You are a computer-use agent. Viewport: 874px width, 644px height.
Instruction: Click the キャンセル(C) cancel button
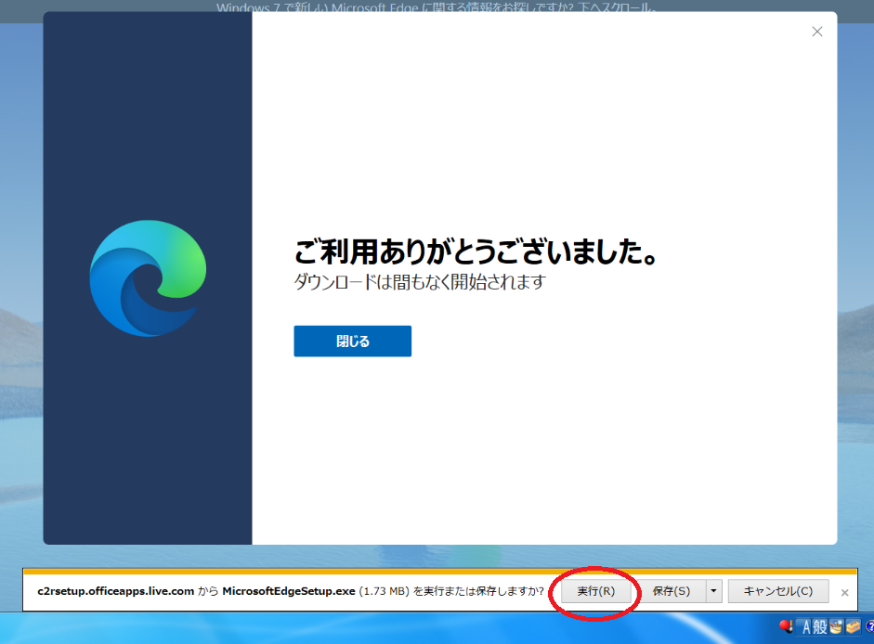(x=778, y=591)
